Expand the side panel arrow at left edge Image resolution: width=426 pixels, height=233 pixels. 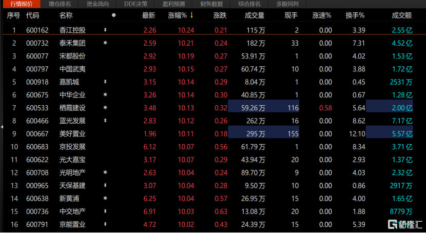point(2,127)
